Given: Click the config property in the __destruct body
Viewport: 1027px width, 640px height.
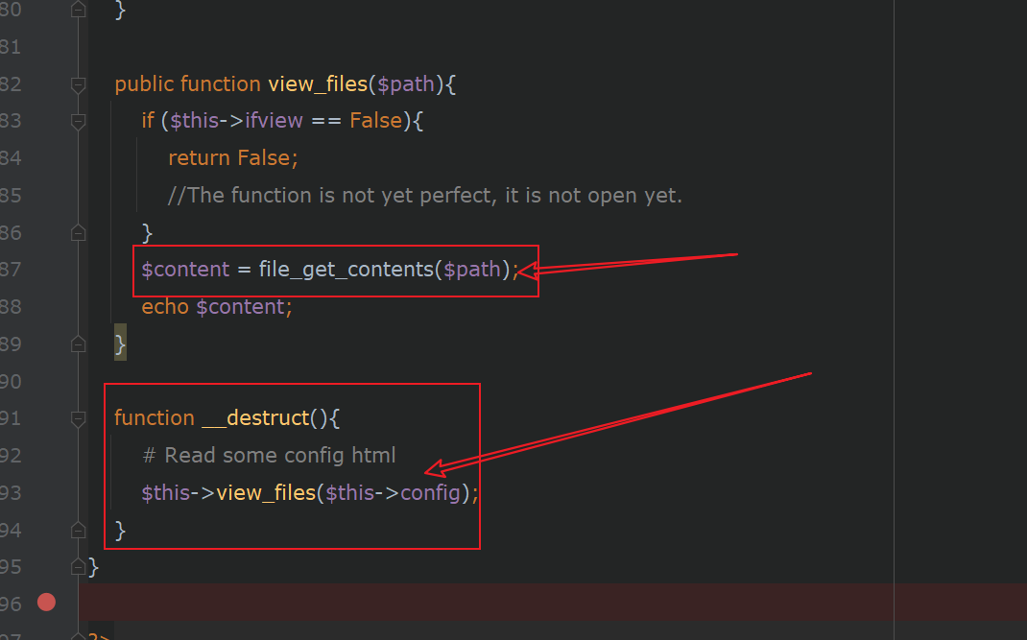Looking at the screenshot, I should [x=431, y=493].
